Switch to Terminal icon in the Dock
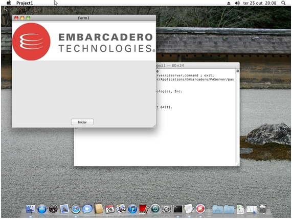Viewport: 292px width, 219px height. pyautogui.click(x=178, y=209)
